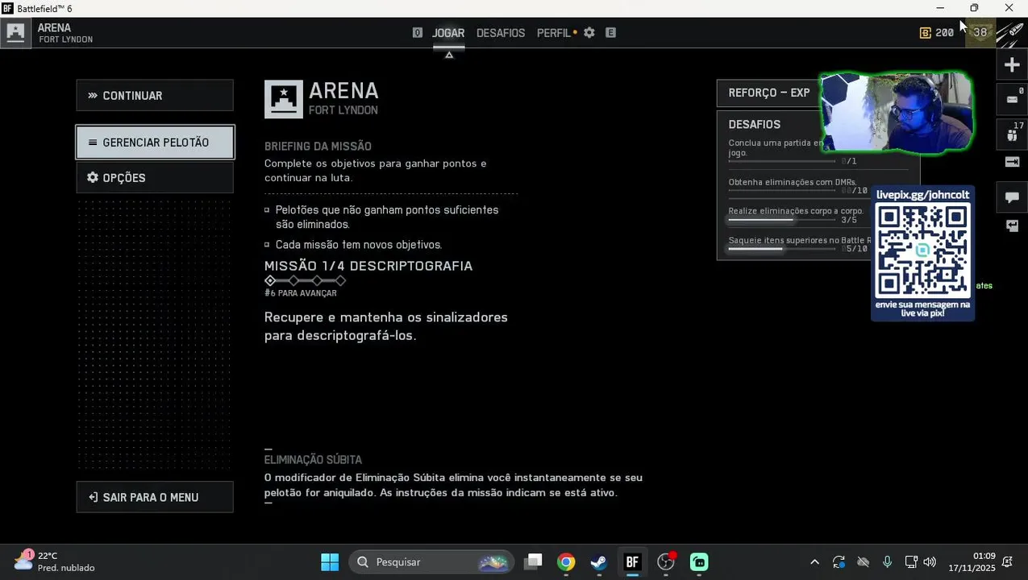Open the mail icon showing 0
Image resolution: width=1028 pixels, height=580 pixels.
point(1012,99)
